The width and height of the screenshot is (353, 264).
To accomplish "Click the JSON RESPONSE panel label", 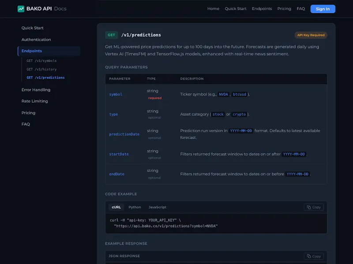I will tap(124, 256).
